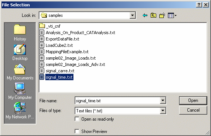Click the resize grip at dialog corner
Viewport: 211px width, 136px height.
(x=208, y=133)
